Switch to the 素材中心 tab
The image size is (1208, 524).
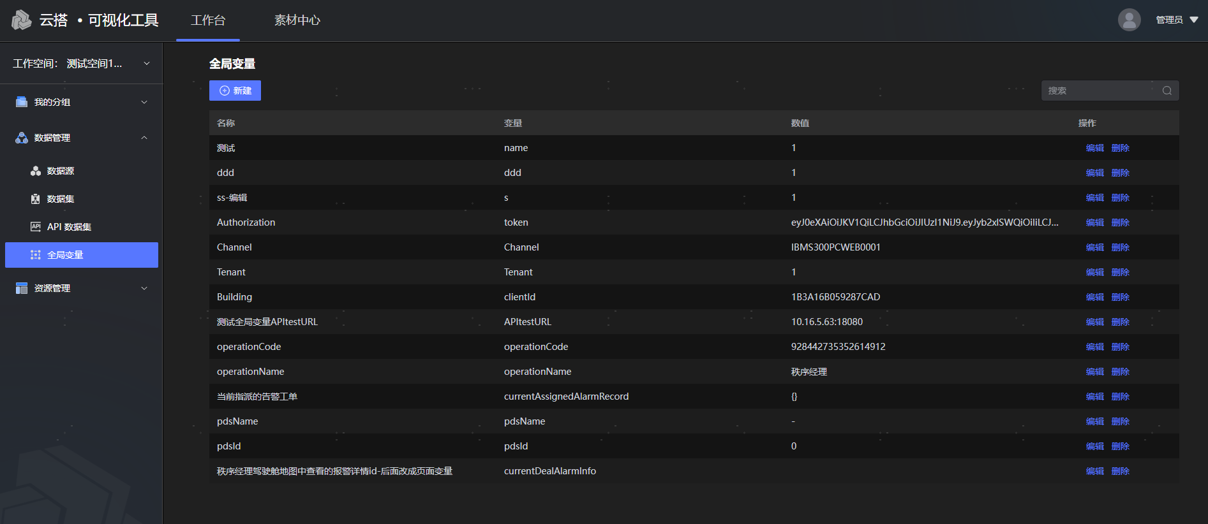point(297,20)
